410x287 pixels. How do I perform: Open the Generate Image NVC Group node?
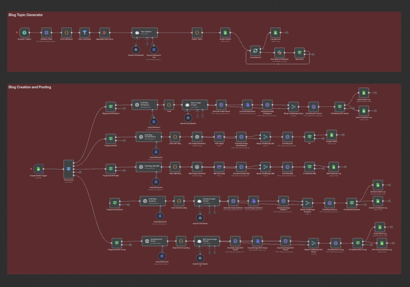click(x=235, y=241)
